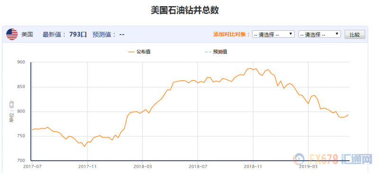The height and width of the screenshot is (173, 379).
Task: Click the United States flag icon
Action: tap(12, 34)
